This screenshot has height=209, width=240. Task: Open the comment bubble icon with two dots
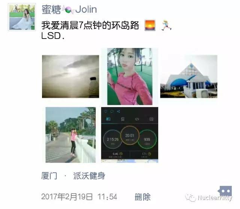click(225, 191)
